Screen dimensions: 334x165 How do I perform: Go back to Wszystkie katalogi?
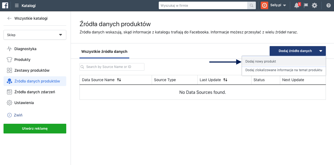(x=27, y=18)
